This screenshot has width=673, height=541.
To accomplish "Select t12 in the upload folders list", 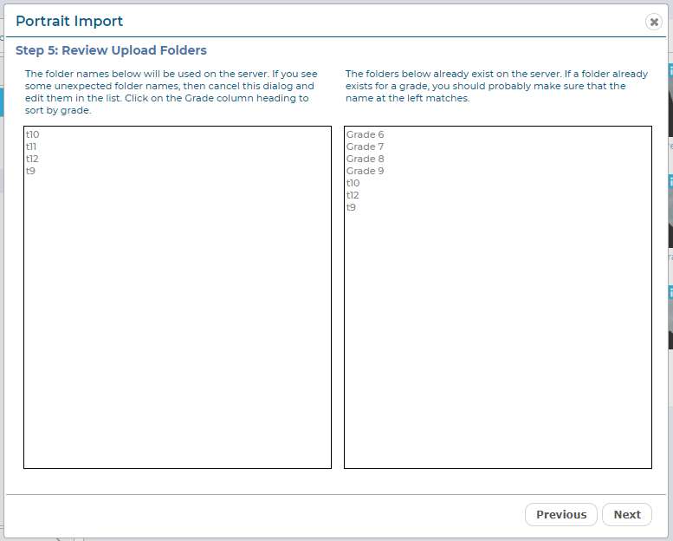I will click(32, 159).
